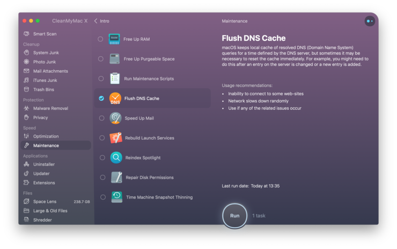397x249 pixels.
Task: Click the 1 task counter text
Action: [259, 216]
